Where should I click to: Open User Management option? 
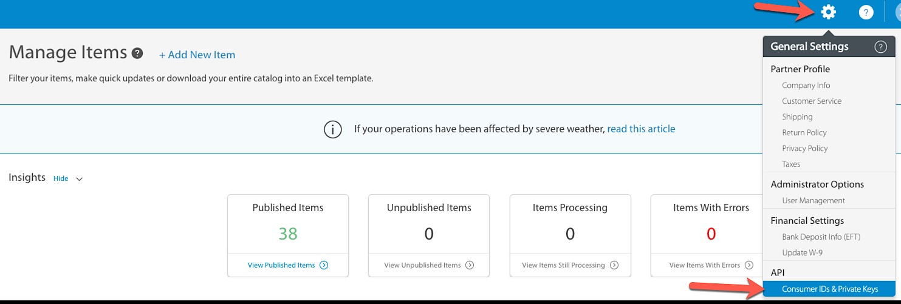click(814, 200)
